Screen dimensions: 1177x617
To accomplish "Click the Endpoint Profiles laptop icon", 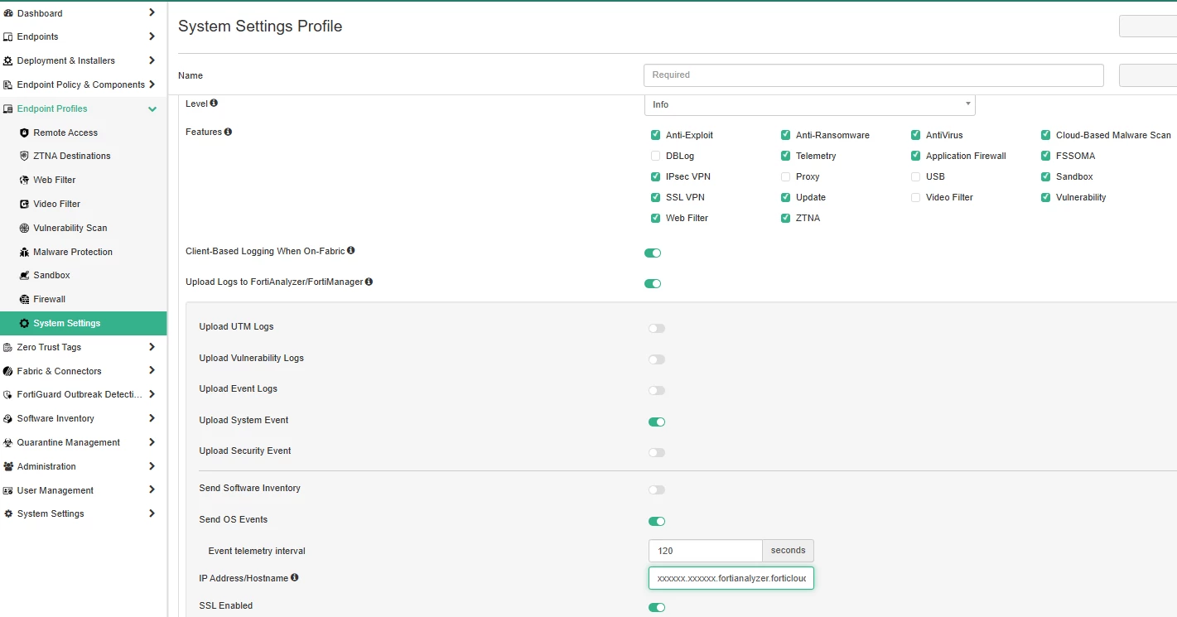I will [x=8, y=108].
